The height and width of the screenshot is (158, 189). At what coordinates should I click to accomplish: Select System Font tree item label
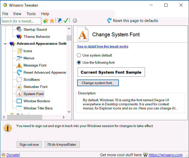point(34,94)
